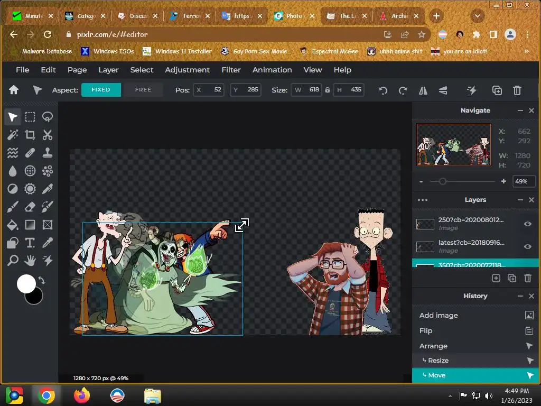Hide the 250?cb=202008012 layer
541x406 pixels.
click(x=527, y=224)
